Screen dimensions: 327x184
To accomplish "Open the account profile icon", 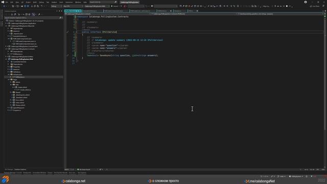I will [x=306, y=2].
